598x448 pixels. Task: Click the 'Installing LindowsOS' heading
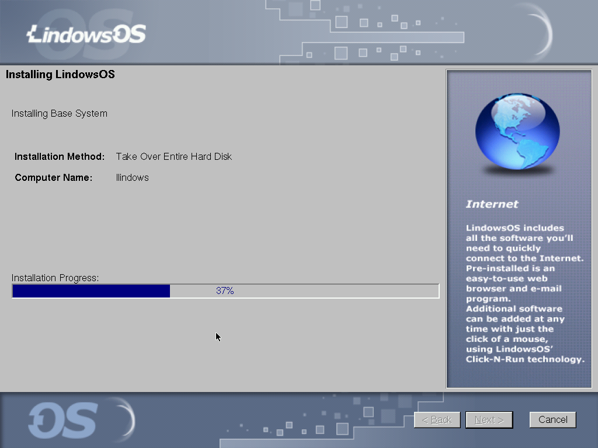click(x=60, y=74)
